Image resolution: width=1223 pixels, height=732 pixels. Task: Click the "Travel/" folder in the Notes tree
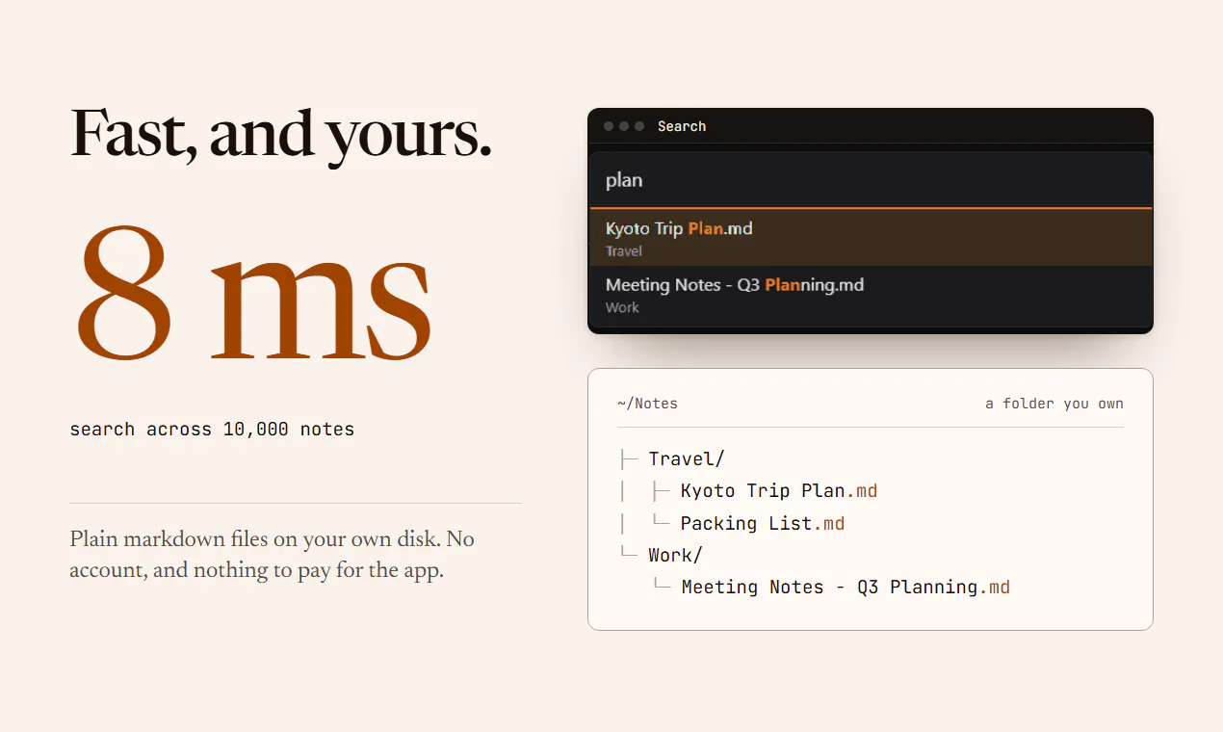[x=687, y=458]
